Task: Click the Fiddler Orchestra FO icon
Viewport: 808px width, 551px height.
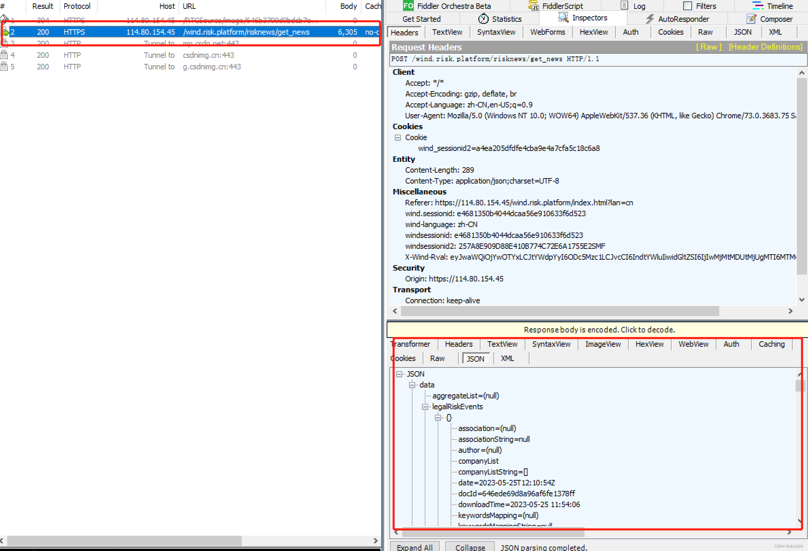Action: coord(408,5)
